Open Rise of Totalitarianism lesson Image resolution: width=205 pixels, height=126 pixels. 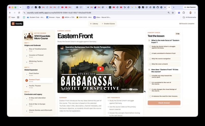pos(39,50)
